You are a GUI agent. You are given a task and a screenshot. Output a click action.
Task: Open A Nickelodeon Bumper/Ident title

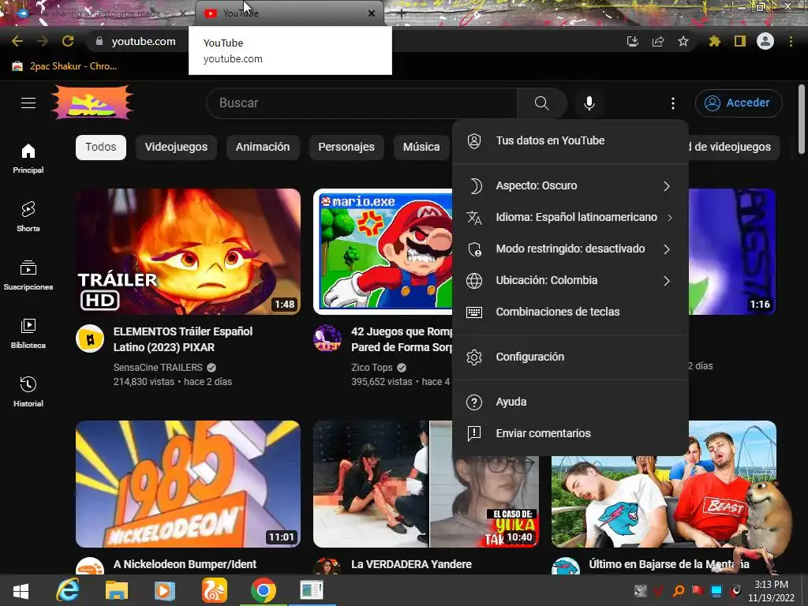click(185, 564)
